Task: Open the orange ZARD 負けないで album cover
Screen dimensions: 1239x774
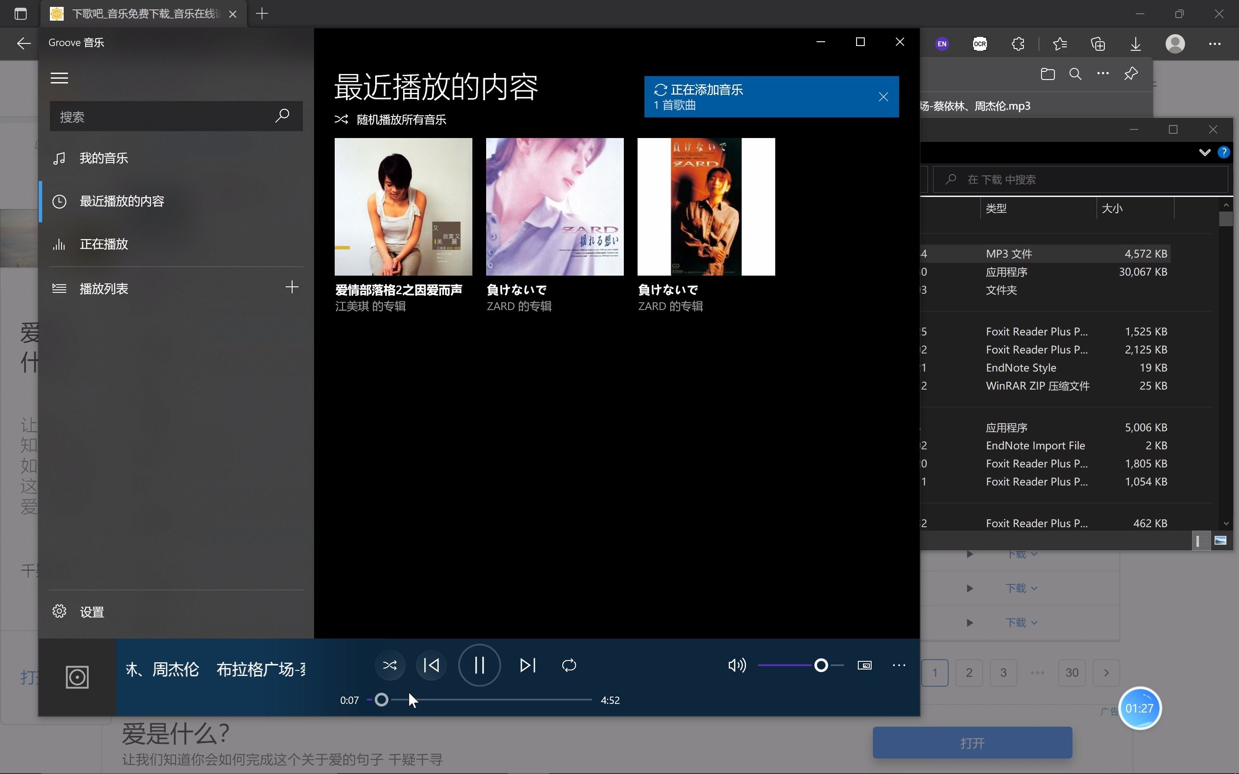Action: click(706, 207)
